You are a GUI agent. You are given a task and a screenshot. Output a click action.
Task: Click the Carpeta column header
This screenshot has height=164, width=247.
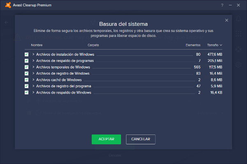tap(93, 45)
